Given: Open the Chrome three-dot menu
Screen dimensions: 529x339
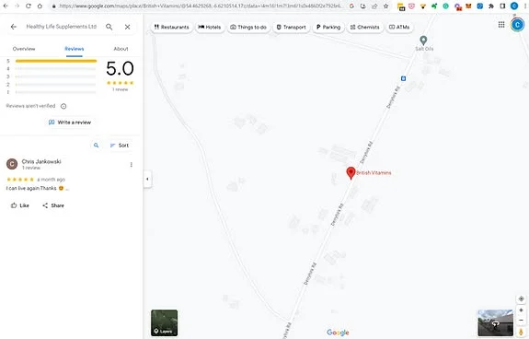Looking at the screenshot, I should [x=525, y=6].
